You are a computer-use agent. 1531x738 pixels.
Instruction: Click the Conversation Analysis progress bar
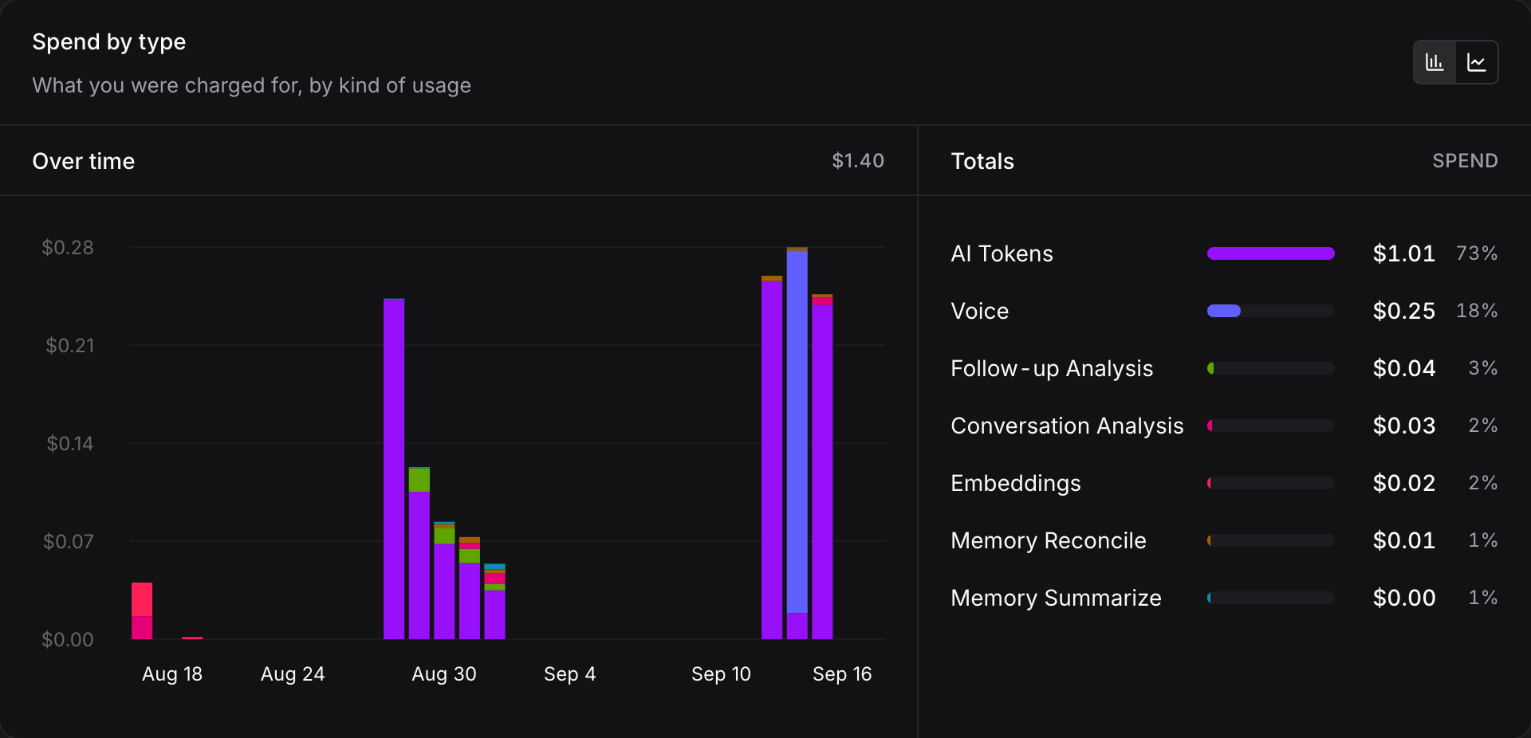point(1271,426)
